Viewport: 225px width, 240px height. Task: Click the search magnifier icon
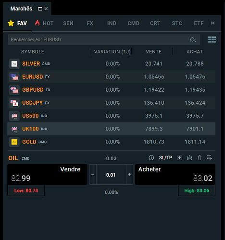(x=193, y=40)
